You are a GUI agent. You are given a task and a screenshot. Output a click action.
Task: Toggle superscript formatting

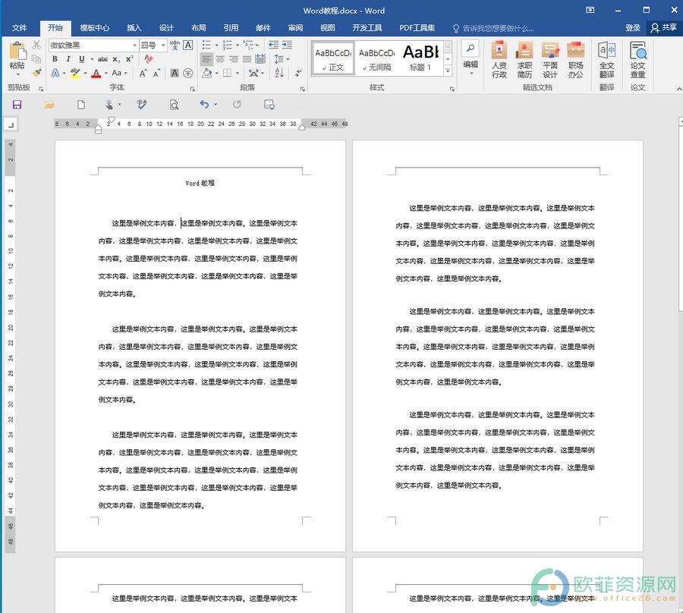click(x=129, y=58)
